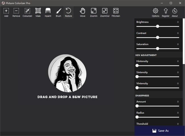Click the ZoomIn tool
185x136 pixels.
tap(94, 13)
